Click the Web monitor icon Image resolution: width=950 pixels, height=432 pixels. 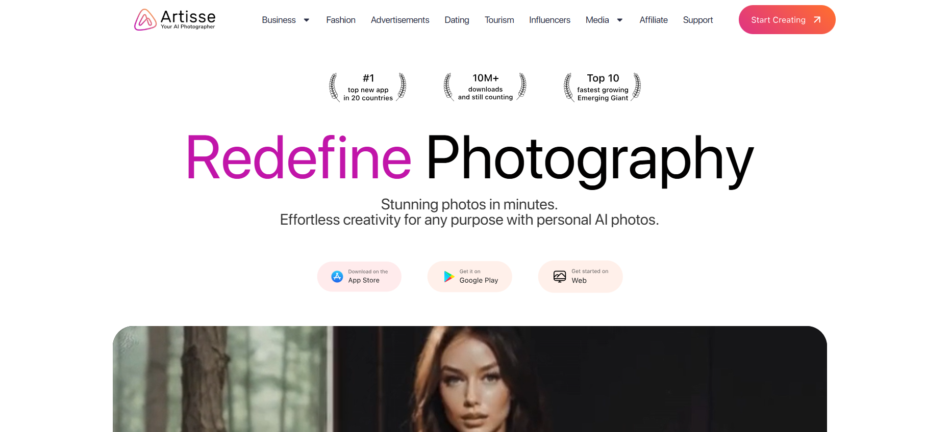(560, 277)
